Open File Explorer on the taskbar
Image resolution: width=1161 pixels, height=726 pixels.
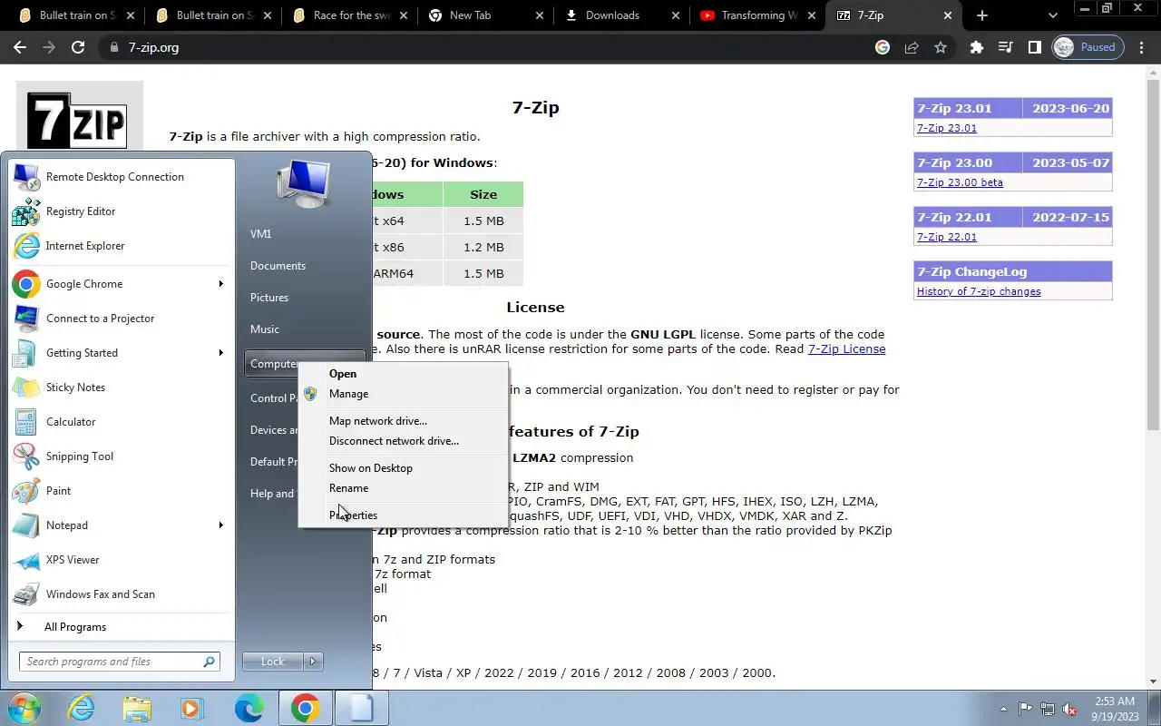tap(137, 708)
